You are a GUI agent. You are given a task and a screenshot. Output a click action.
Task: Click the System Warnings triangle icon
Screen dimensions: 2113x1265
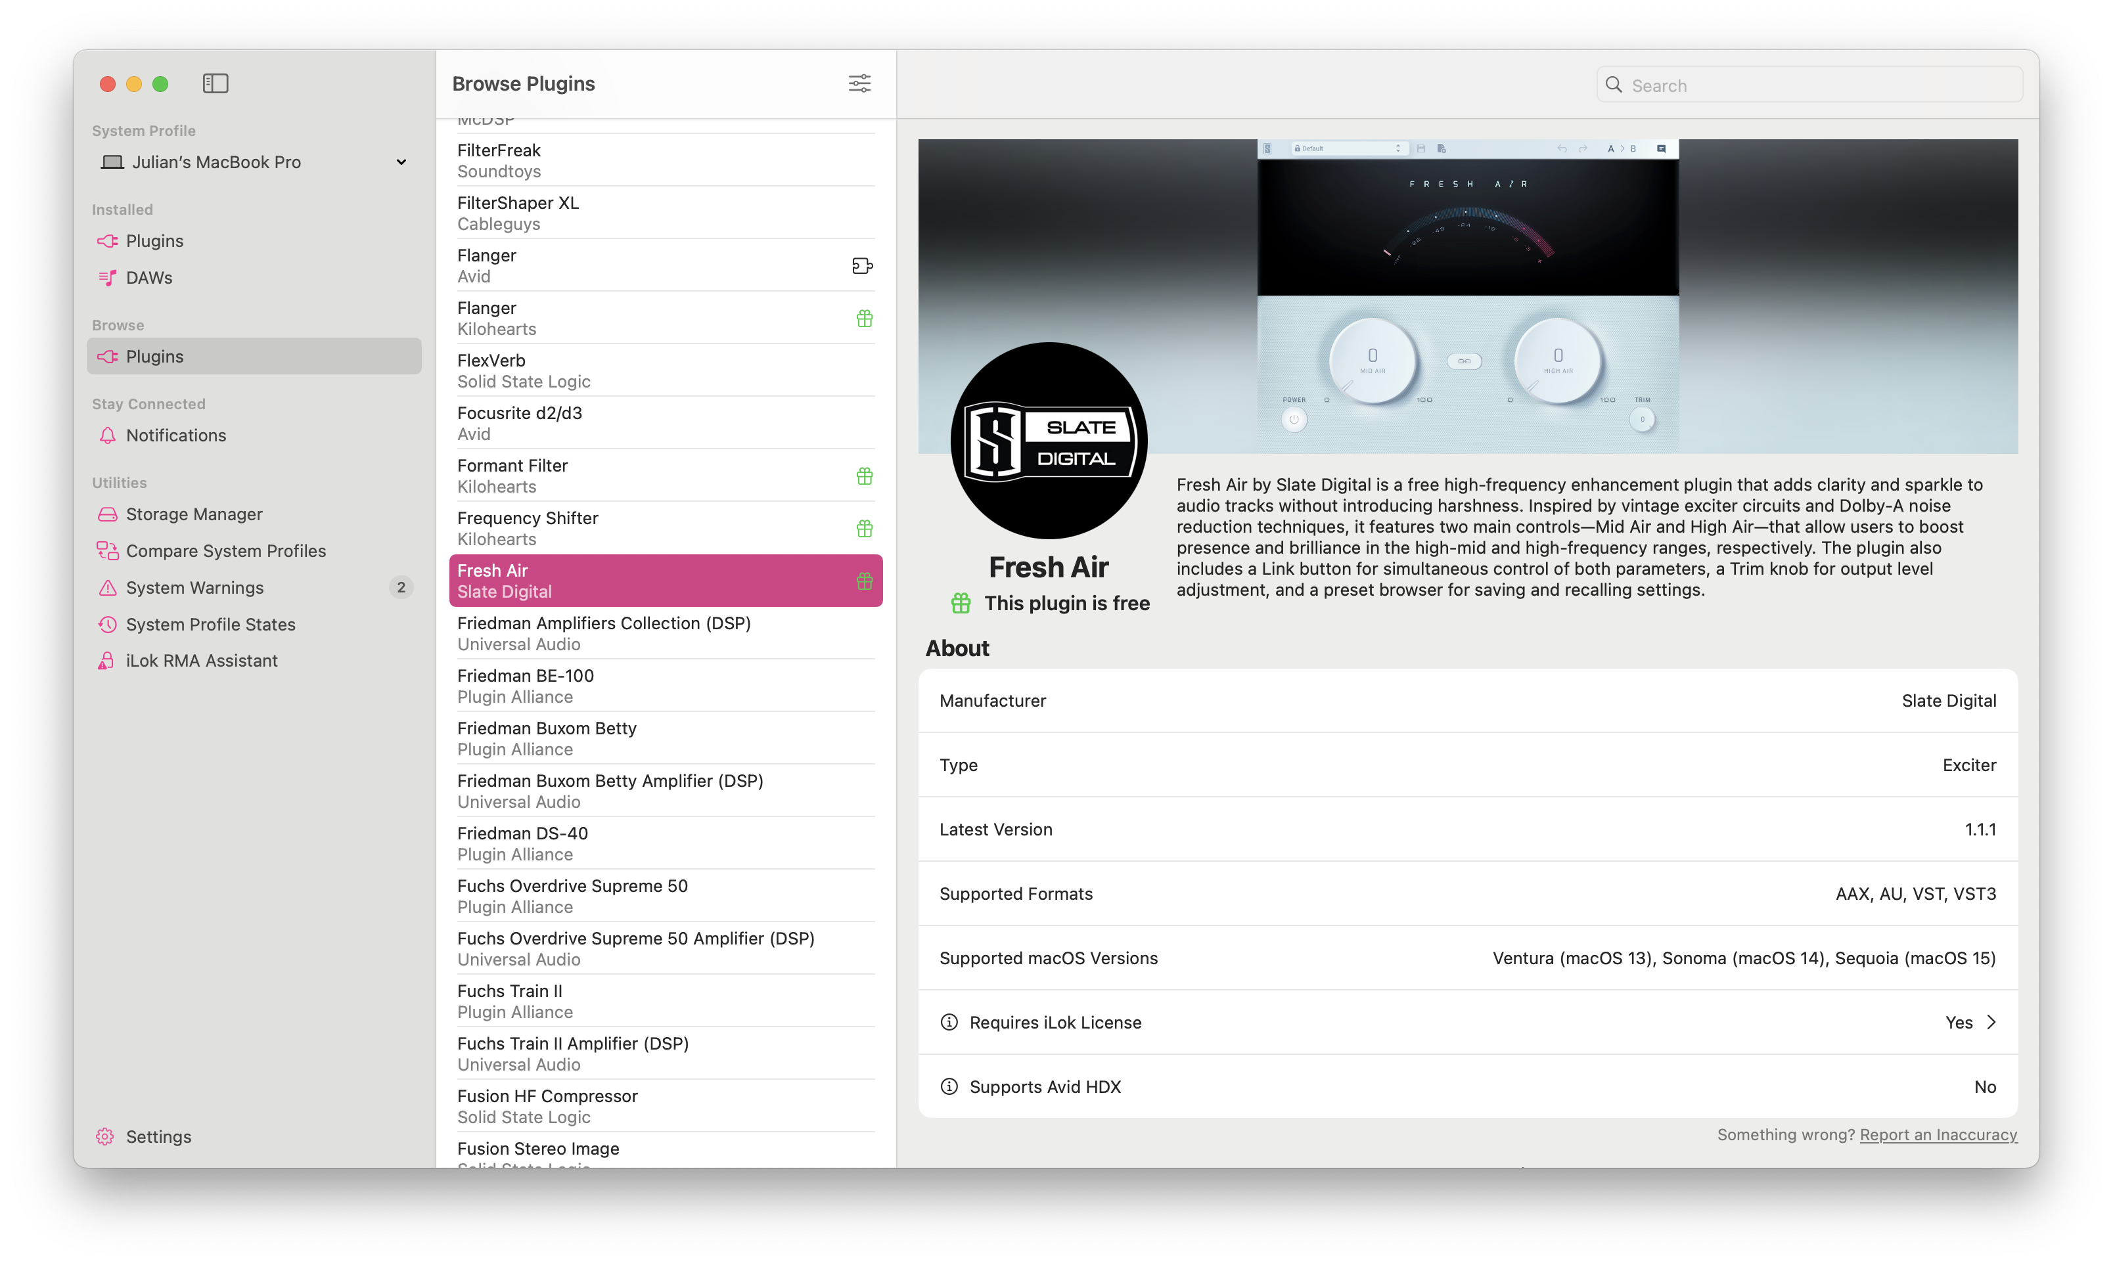(108, 587)
